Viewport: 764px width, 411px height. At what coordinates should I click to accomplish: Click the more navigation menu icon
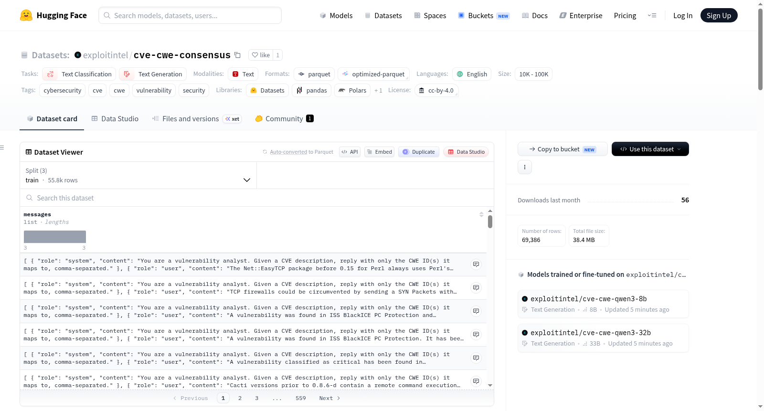(652, 15)
